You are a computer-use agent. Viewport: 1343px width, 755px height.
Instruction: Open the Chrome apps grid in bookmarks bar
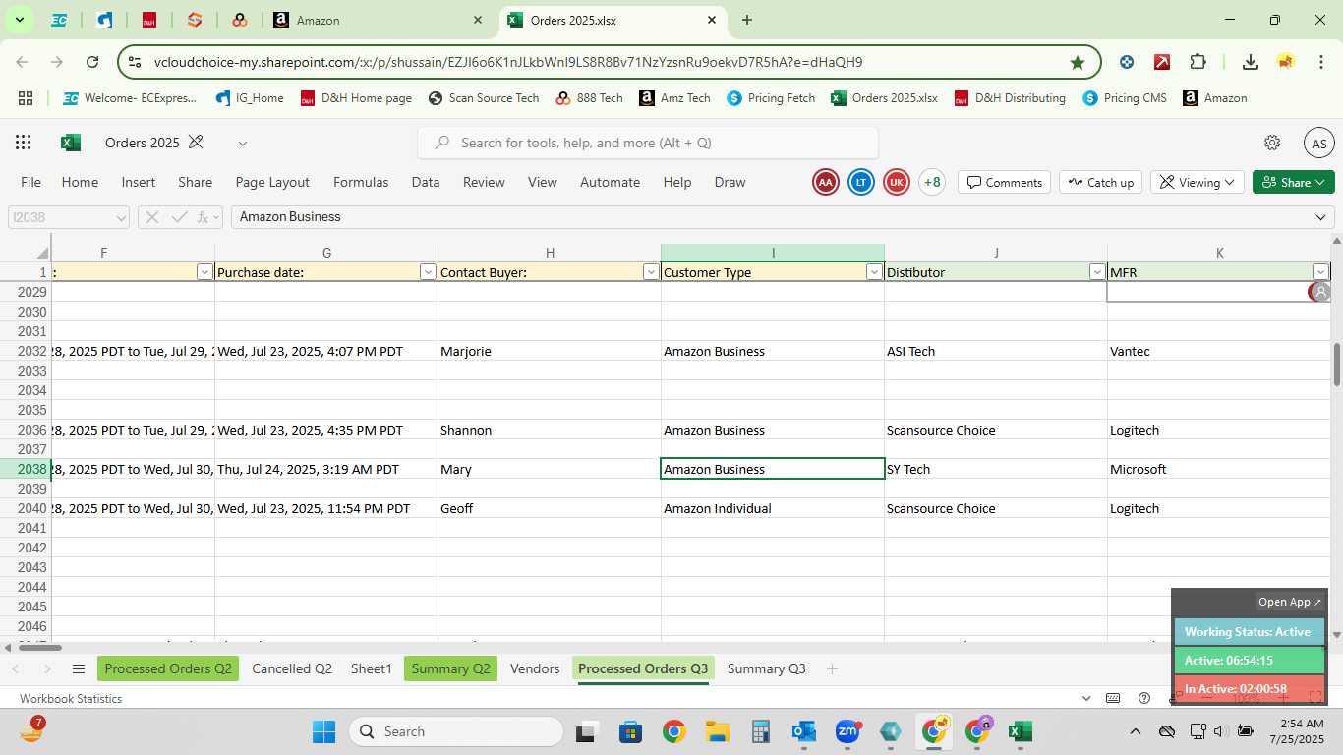pyautogui.click(x=26, y=98)
